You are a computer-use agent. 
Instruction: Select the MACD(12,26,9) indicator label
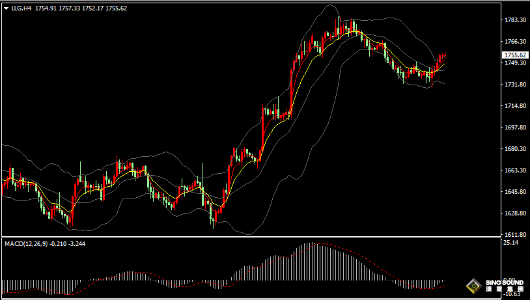pos(26,243)
